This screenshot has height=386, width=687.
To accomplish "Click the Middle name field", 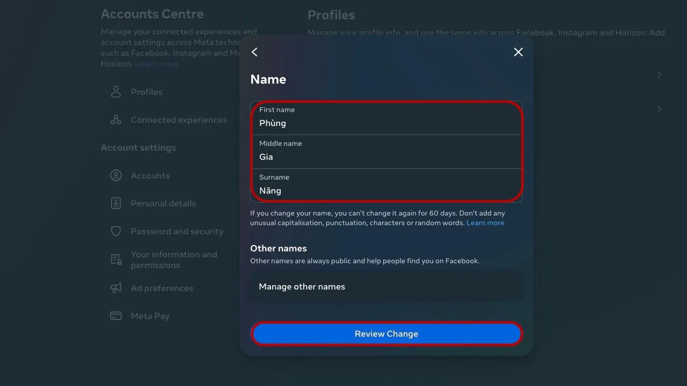I will pos(386,152).
